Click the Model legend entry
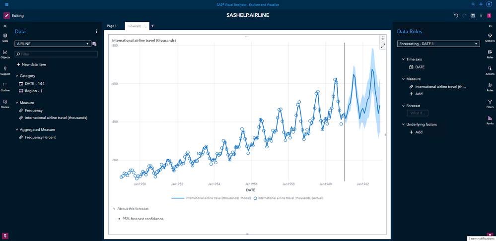The width and height of the screenshot is (496, 241). [212, 198]
